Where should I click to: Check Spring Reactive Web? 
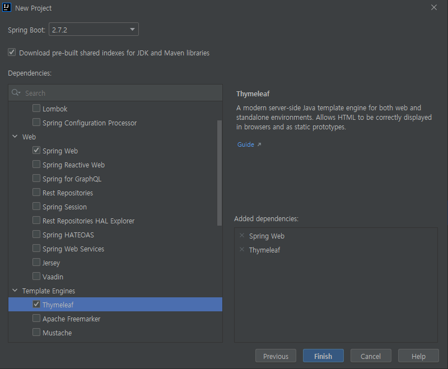click(x=36, y=164)
